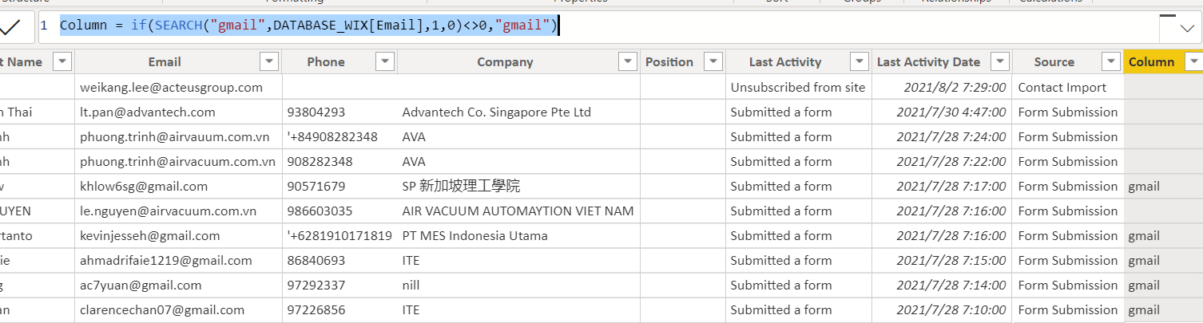
Task: Open the Last Activity Date filter dropdown
Action: [x=999, y=62]
